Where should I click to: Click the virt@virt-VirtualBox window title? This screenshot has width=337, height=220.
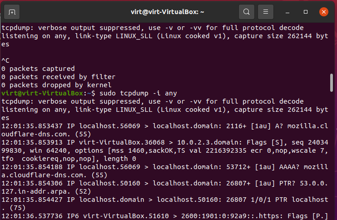(168, 12)
